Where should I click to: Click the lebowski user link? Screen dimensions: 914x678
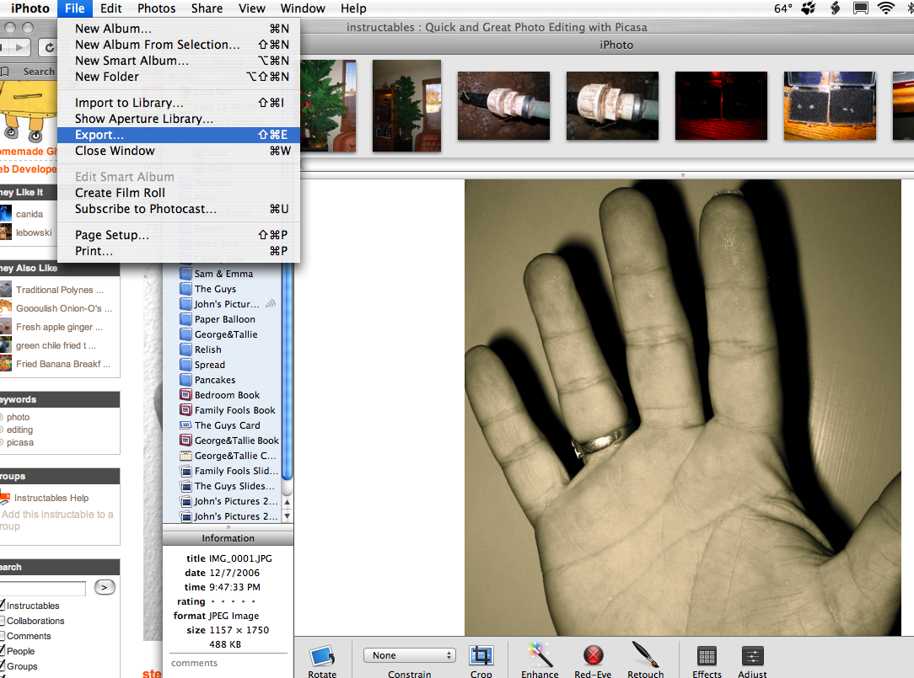34,232
